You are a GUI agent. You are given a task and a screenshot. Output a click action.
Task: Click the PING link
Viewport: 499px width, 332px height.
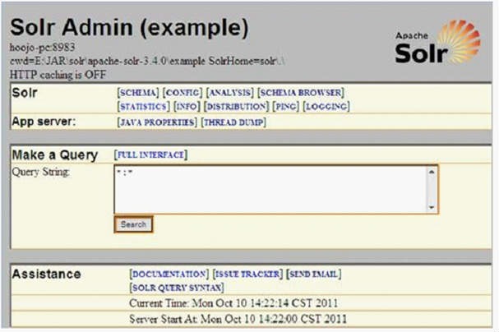pos(286,106)
